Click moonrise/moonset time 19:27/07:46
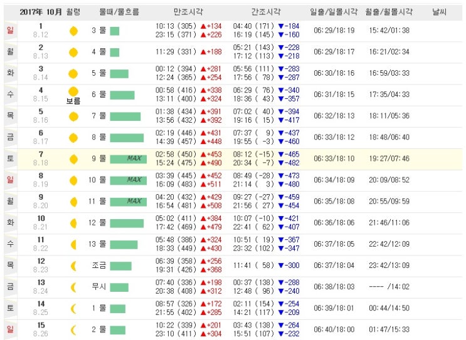The height and width of the screenshot is (340, 466). point(389,158)
